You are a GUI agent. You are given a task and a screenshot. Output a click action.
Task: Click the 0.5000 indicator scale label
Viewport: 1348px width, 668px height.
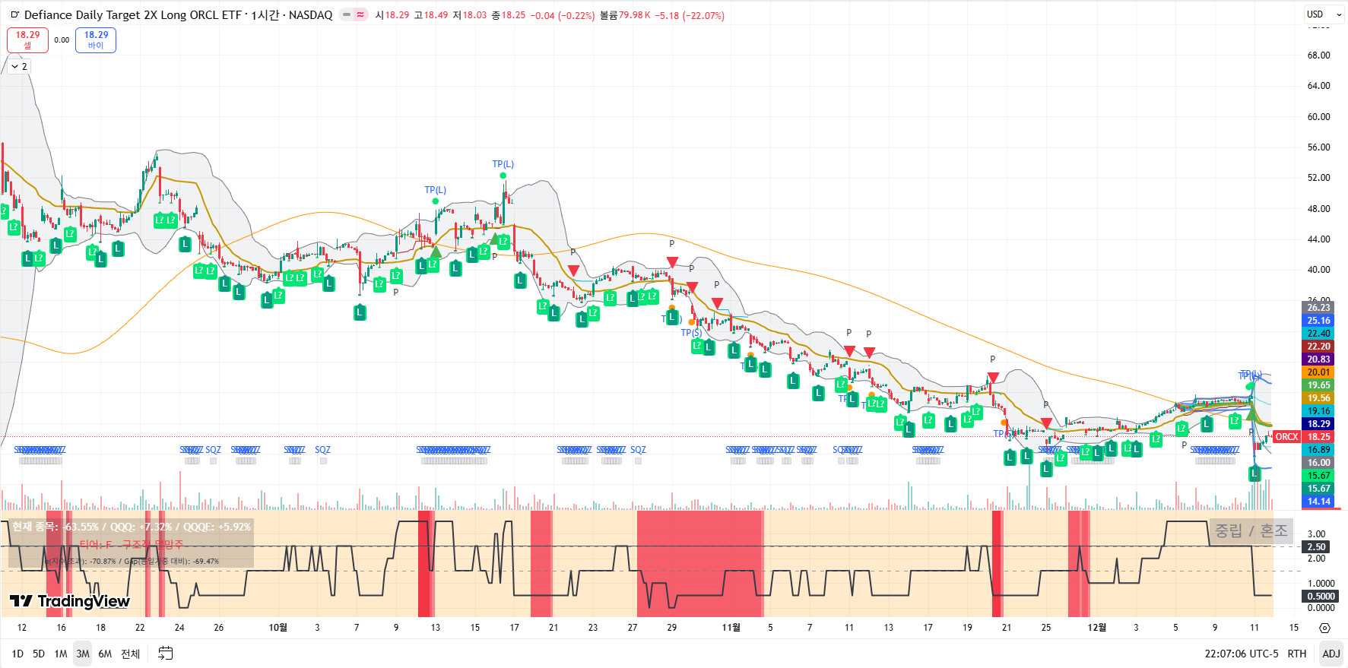(x=1319, y=597)
